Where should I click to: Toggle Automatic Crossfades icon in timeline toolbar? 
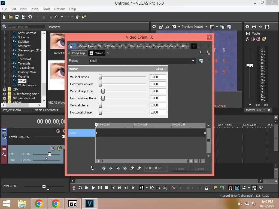click(237, 188)
